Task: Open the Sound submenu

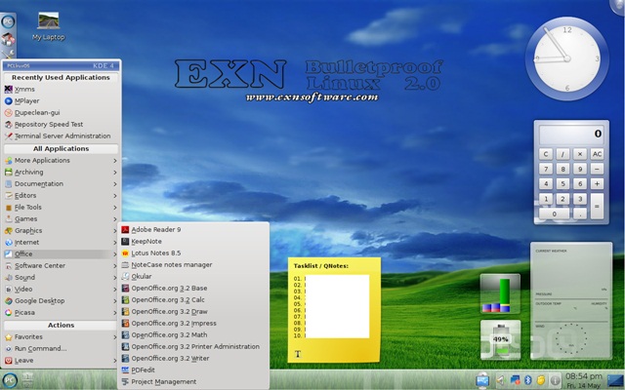Action: coord(61,277)
